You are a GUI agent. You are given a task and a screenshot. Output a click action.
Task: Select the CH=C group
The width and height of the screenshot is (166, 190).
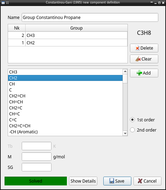(x=65, y=114)
